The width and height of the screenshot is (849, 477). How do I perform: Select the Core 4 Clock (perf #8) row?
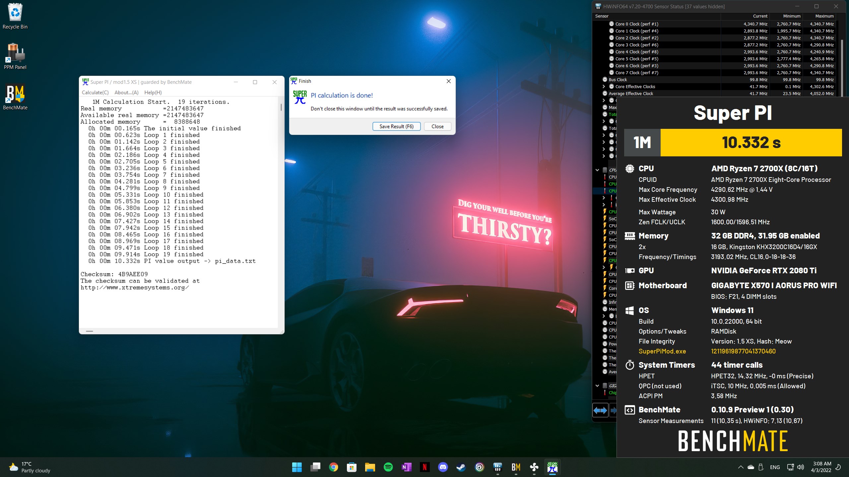pyautogui.click(x=715, y=52)
